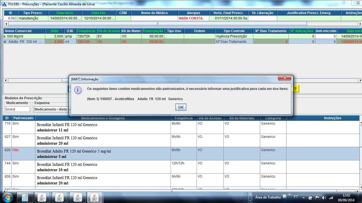Click the Instruções column header in the models table
The image size is (362, 203).
(x=332, y=118)
